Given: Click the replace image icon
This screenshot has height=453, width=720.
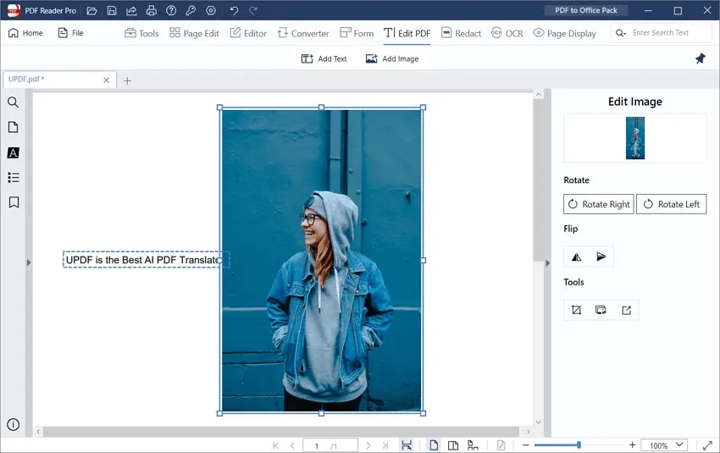Looking at the screenshot, I should (x=601, y=310).
